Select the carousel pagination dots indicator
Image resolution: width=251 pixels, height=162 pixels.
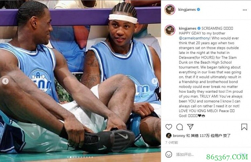click(80, 157)
